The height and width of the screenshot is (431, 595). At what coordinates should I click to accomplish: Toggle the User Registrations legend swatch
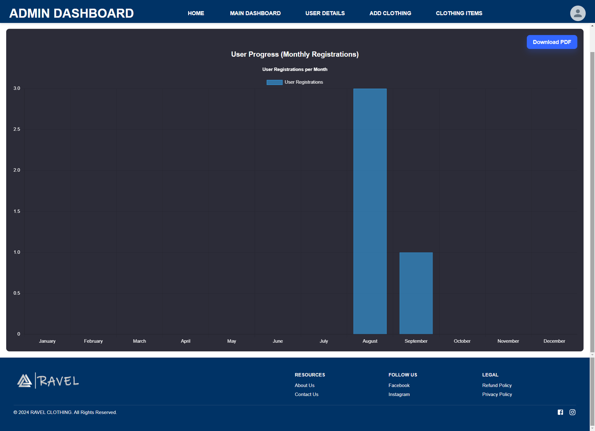coord(274,82)
